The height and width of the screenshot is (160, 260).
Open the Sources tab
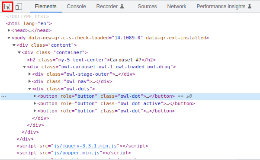pyautogui.click(x=147, y=6)
